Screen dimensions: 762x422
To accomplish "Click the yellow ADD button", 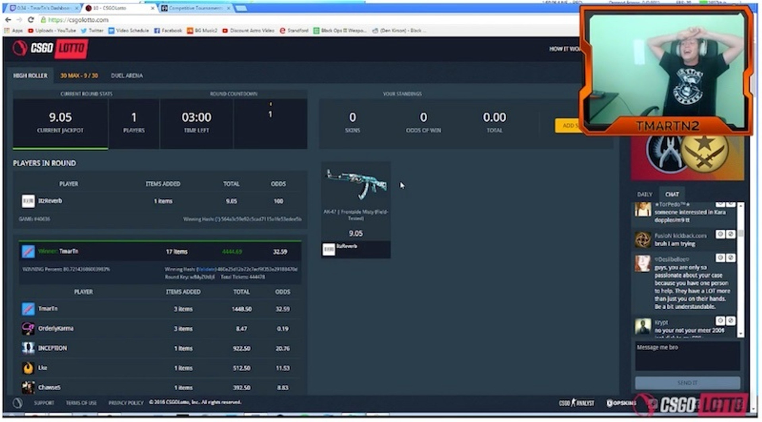I will coord(568,125).
